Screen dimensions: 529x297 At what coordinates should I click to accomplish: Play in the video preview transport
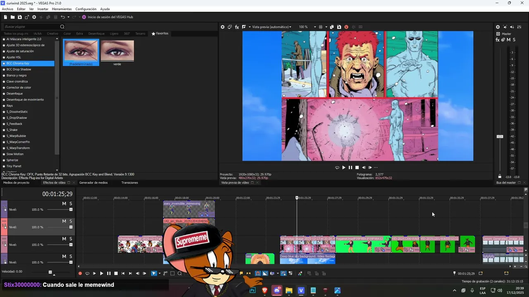343,167
